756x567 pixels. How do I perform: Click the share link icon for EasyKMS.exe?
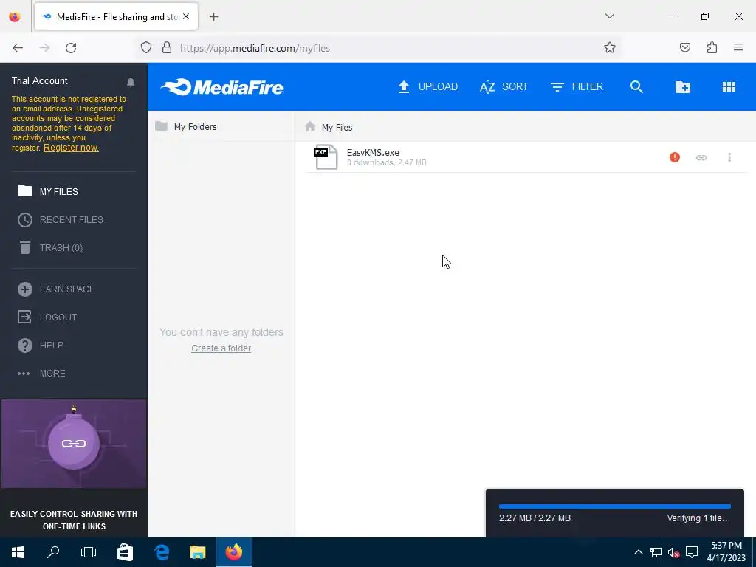701,158
